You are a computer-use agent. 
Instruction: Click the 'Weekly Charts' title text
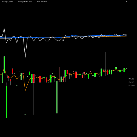point(7,2)
